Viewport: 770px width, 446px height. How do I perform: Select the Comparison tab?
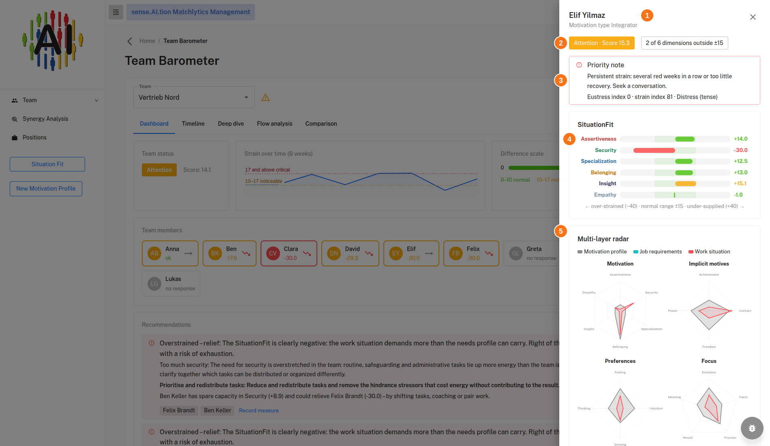click(x=321, y=124)
